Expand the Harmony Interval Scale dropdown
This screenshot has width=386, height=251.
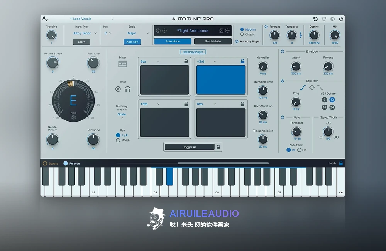coord(122,116)
